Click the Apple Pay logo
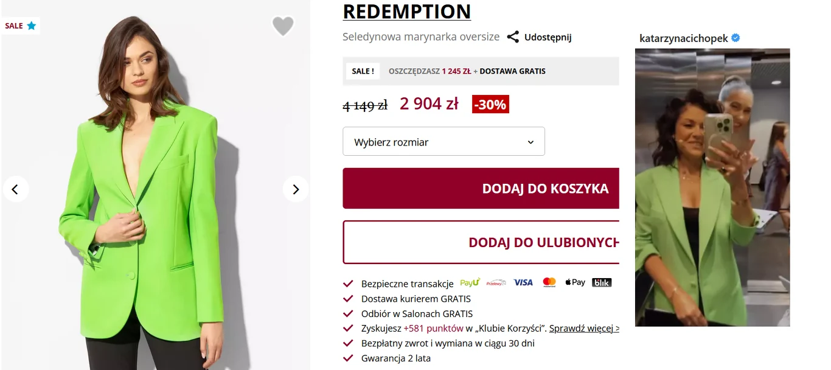Image resolution: width=831 pixels, height=370 pixels. (x=575, y=282)
